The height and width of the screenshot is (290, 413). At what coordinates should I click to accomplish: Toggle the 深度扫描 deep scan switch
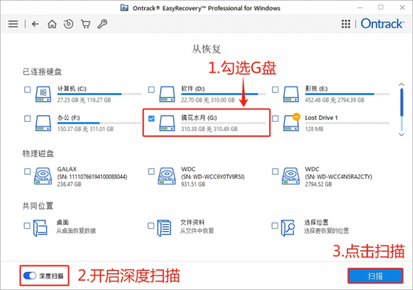(x=30, y=275)
